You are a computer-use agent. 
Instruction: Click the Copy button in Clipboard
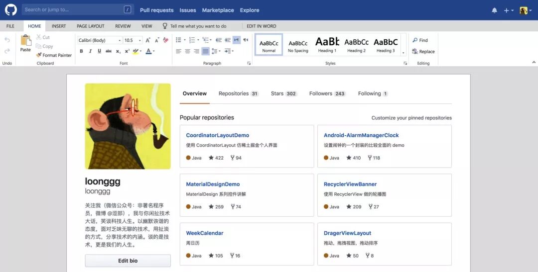click(x=44, y=46)
